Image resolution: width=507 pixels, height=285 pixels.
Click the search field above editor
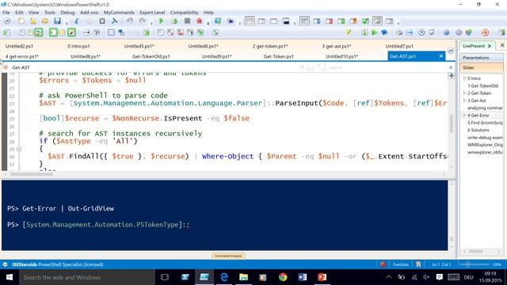click(x=387, y=67)
